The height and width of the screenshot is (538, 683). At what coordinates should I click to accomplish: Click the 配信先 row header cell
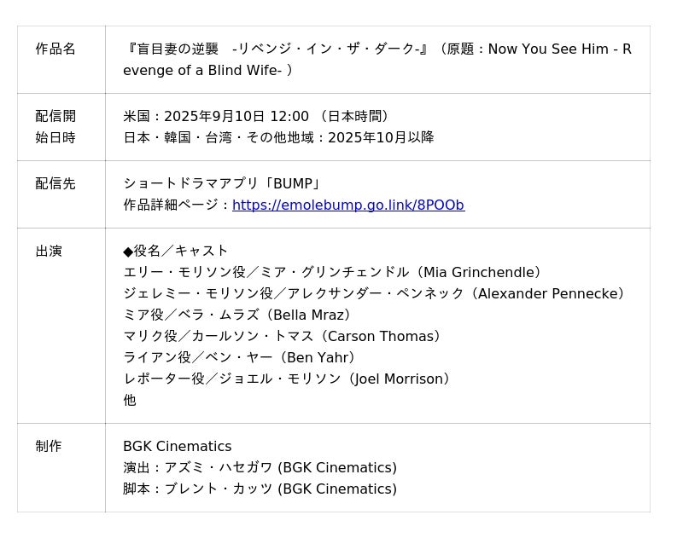(x=55, y=183)
